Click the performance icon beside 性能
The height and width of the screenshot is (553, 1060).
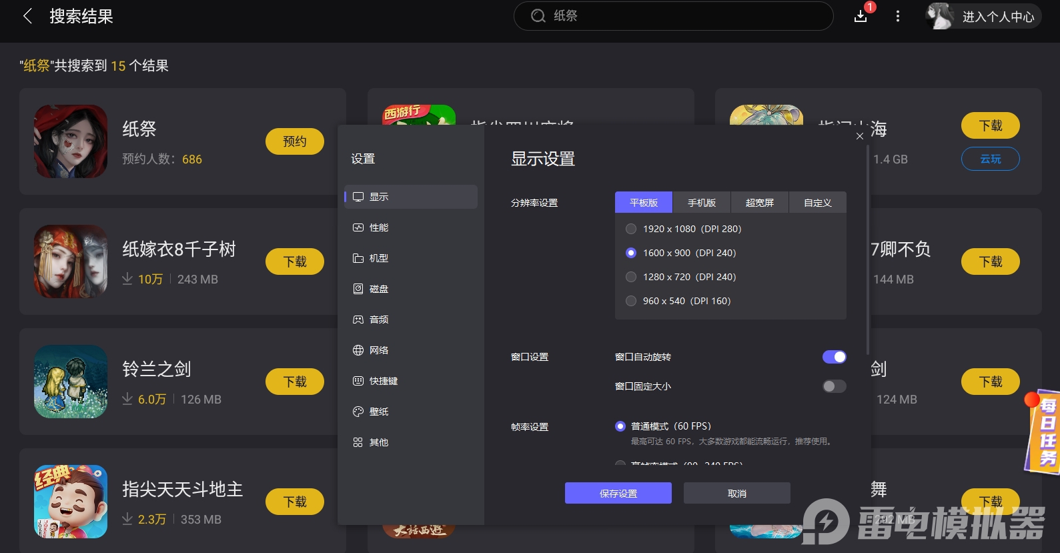358,227
